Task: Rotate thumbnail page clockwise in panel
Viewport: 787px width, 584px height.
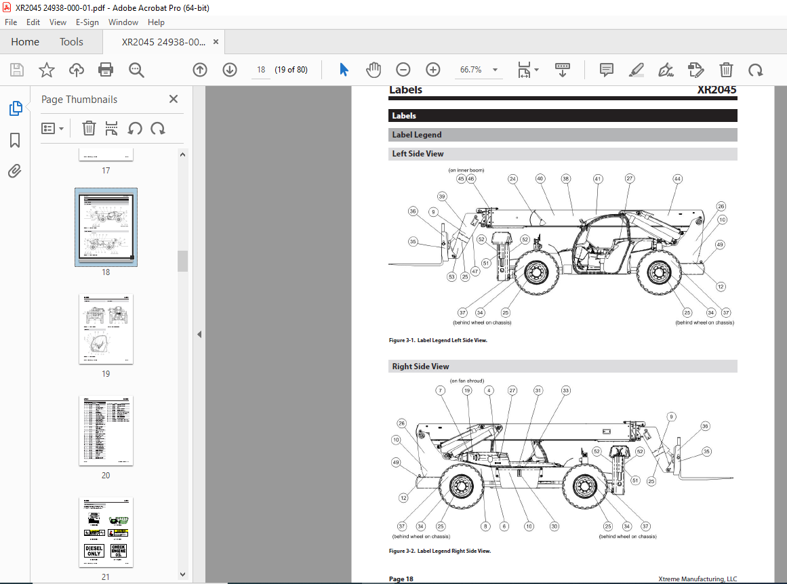Action: pyautogui.click(x=157, y=129)
